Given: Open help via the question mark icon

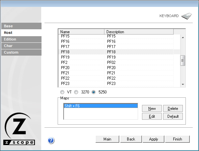Looking at the screenshot, I should click(51, 140).
